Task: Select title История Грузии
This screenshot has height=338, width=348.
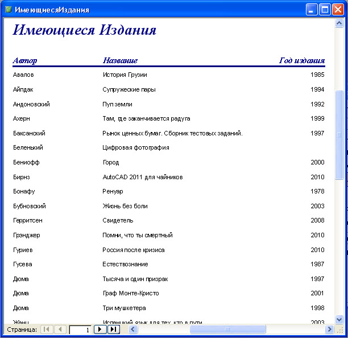Action: pyautogui.click(x=125, y=75)
